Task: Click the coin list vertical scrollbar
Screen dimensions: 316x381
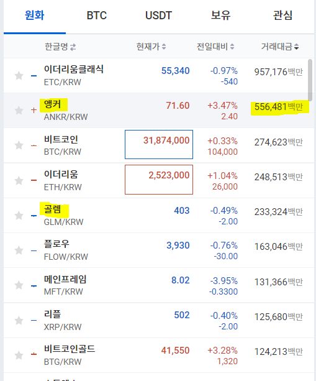Action: point(310,80)
